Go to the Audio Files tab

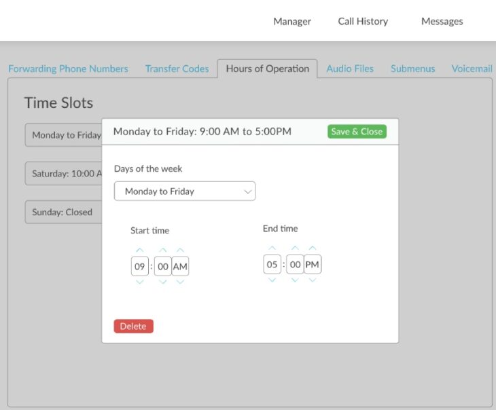coord(350,69)
